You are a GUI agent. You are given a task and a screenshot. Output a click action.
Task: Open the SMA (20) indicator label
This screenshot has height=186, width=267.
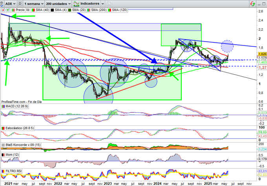[79, 10]
